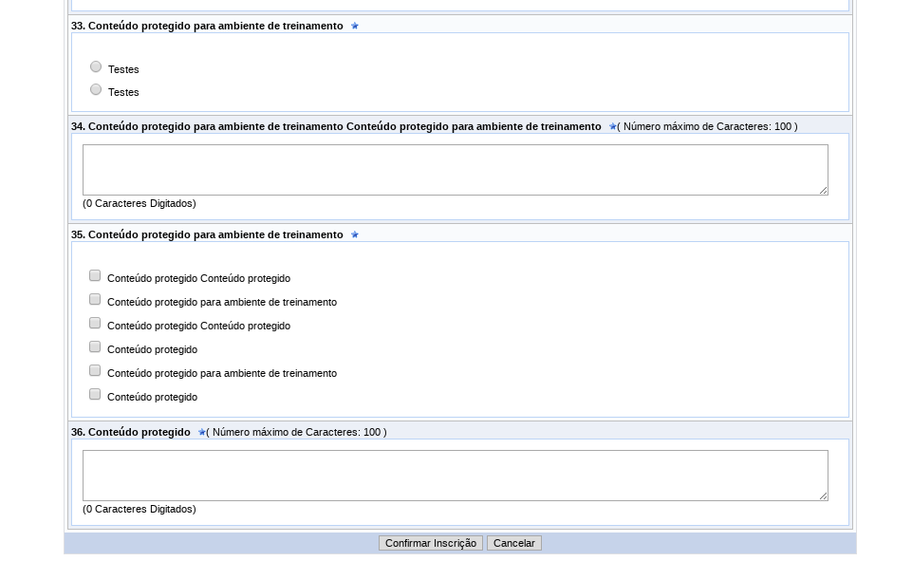Click the question 35 header text

tap(209, 234)
